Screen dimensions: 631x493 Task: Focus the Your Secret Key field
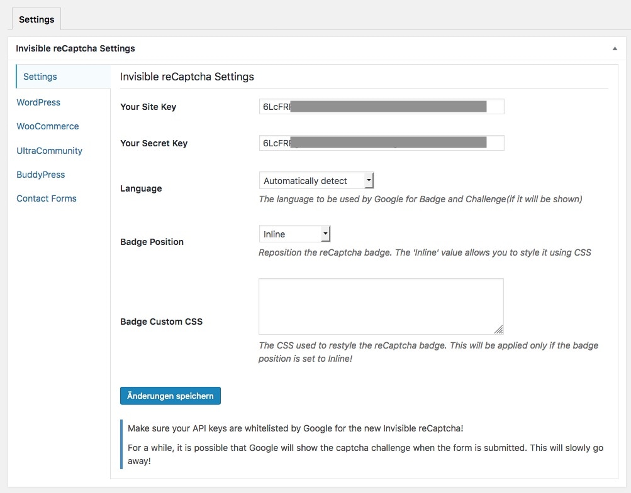(381, 143)
